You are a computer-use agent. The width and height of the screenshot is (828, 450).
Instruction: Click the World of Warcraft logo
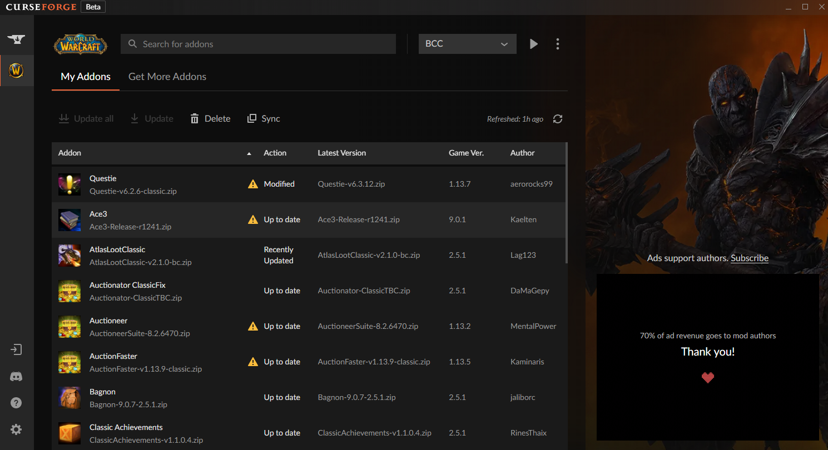point(80,44)
